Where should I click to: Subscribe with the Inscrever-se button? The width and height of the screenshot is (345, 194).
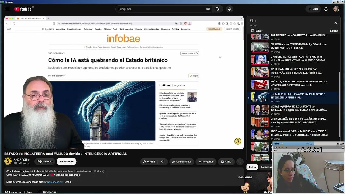tap(66, 161)
